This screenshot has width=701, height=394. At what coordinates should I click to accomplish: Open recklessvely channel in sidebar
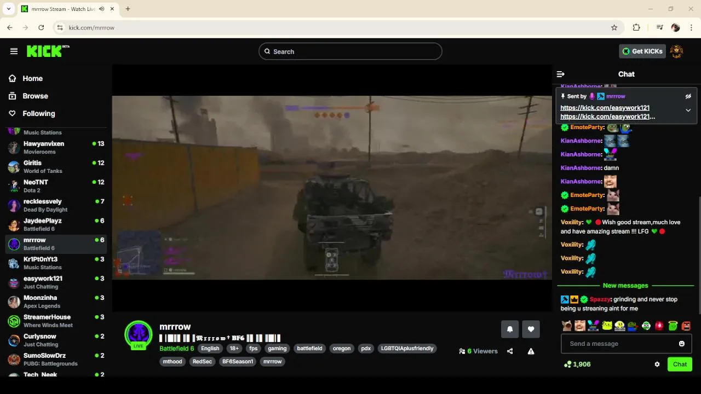[x=56, y=205]
